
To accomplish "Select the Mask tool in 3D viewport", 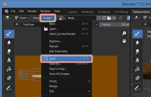I will [x=138, y=78].
